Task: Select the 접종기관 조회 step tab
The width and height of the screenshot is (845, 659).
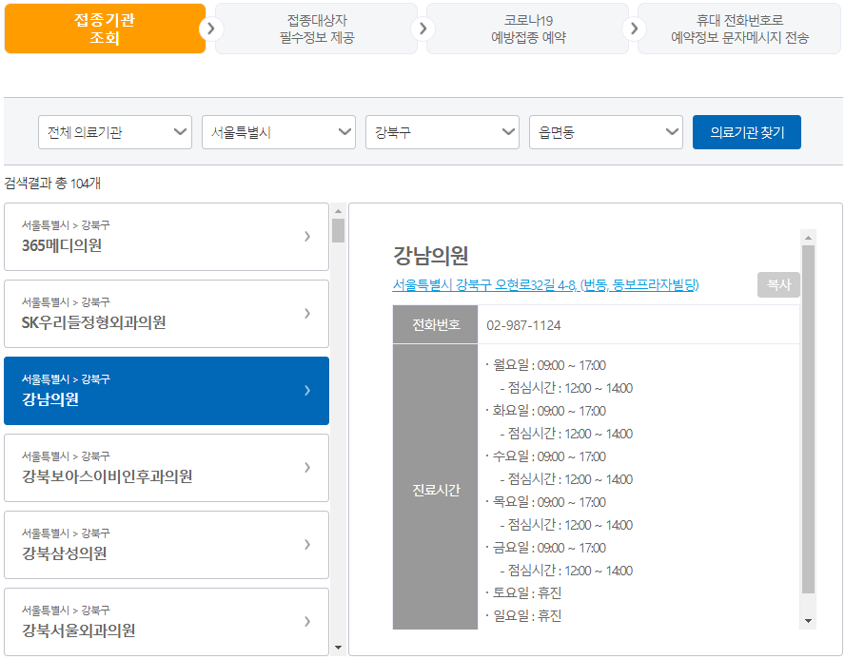Action: pos(105,29)
